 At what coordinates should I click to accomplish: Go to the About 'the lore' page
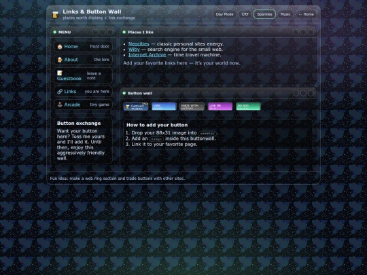[83, 60]
